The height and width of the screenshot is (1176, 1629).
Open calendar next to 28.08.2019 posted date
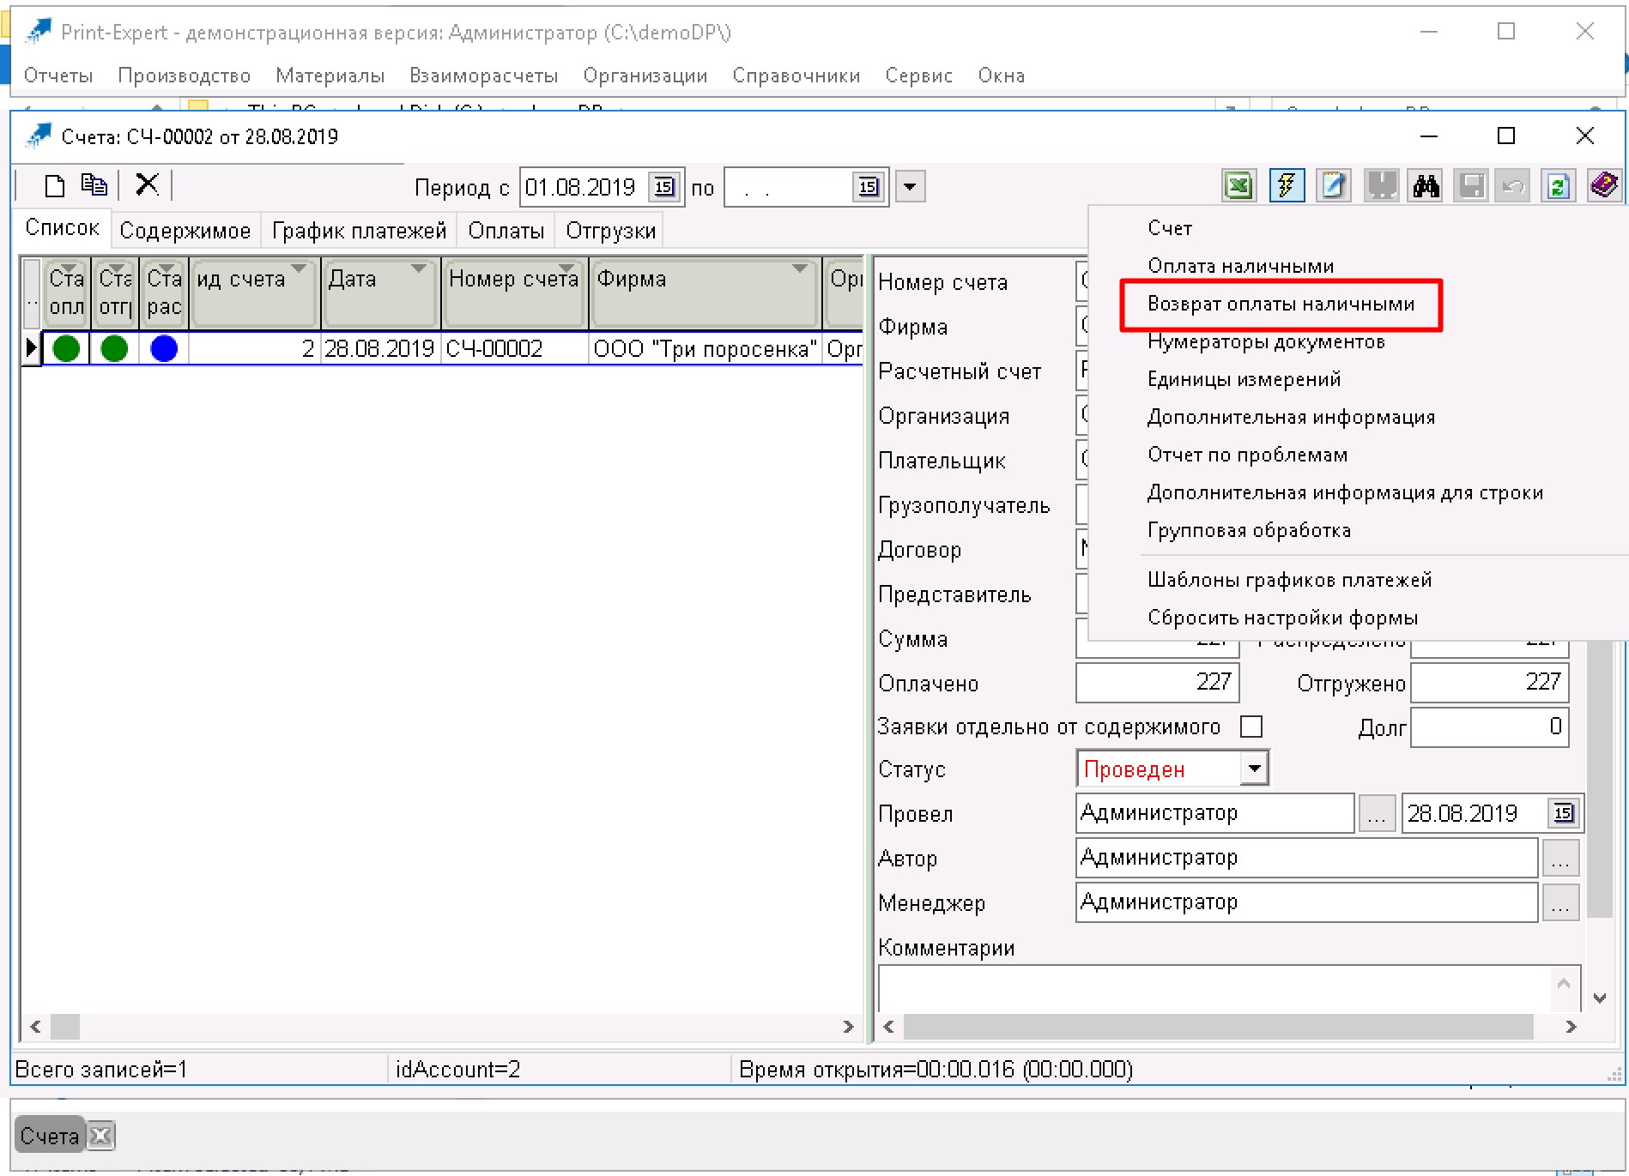1564,812
